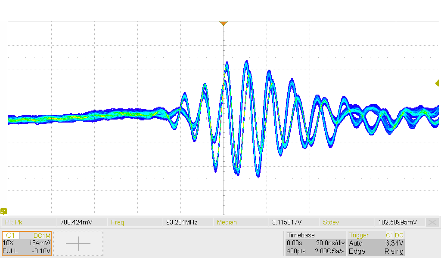Click the 20.0ns/div timebase value
This screenshot has height=258, width=441.
tap(330, 243)
